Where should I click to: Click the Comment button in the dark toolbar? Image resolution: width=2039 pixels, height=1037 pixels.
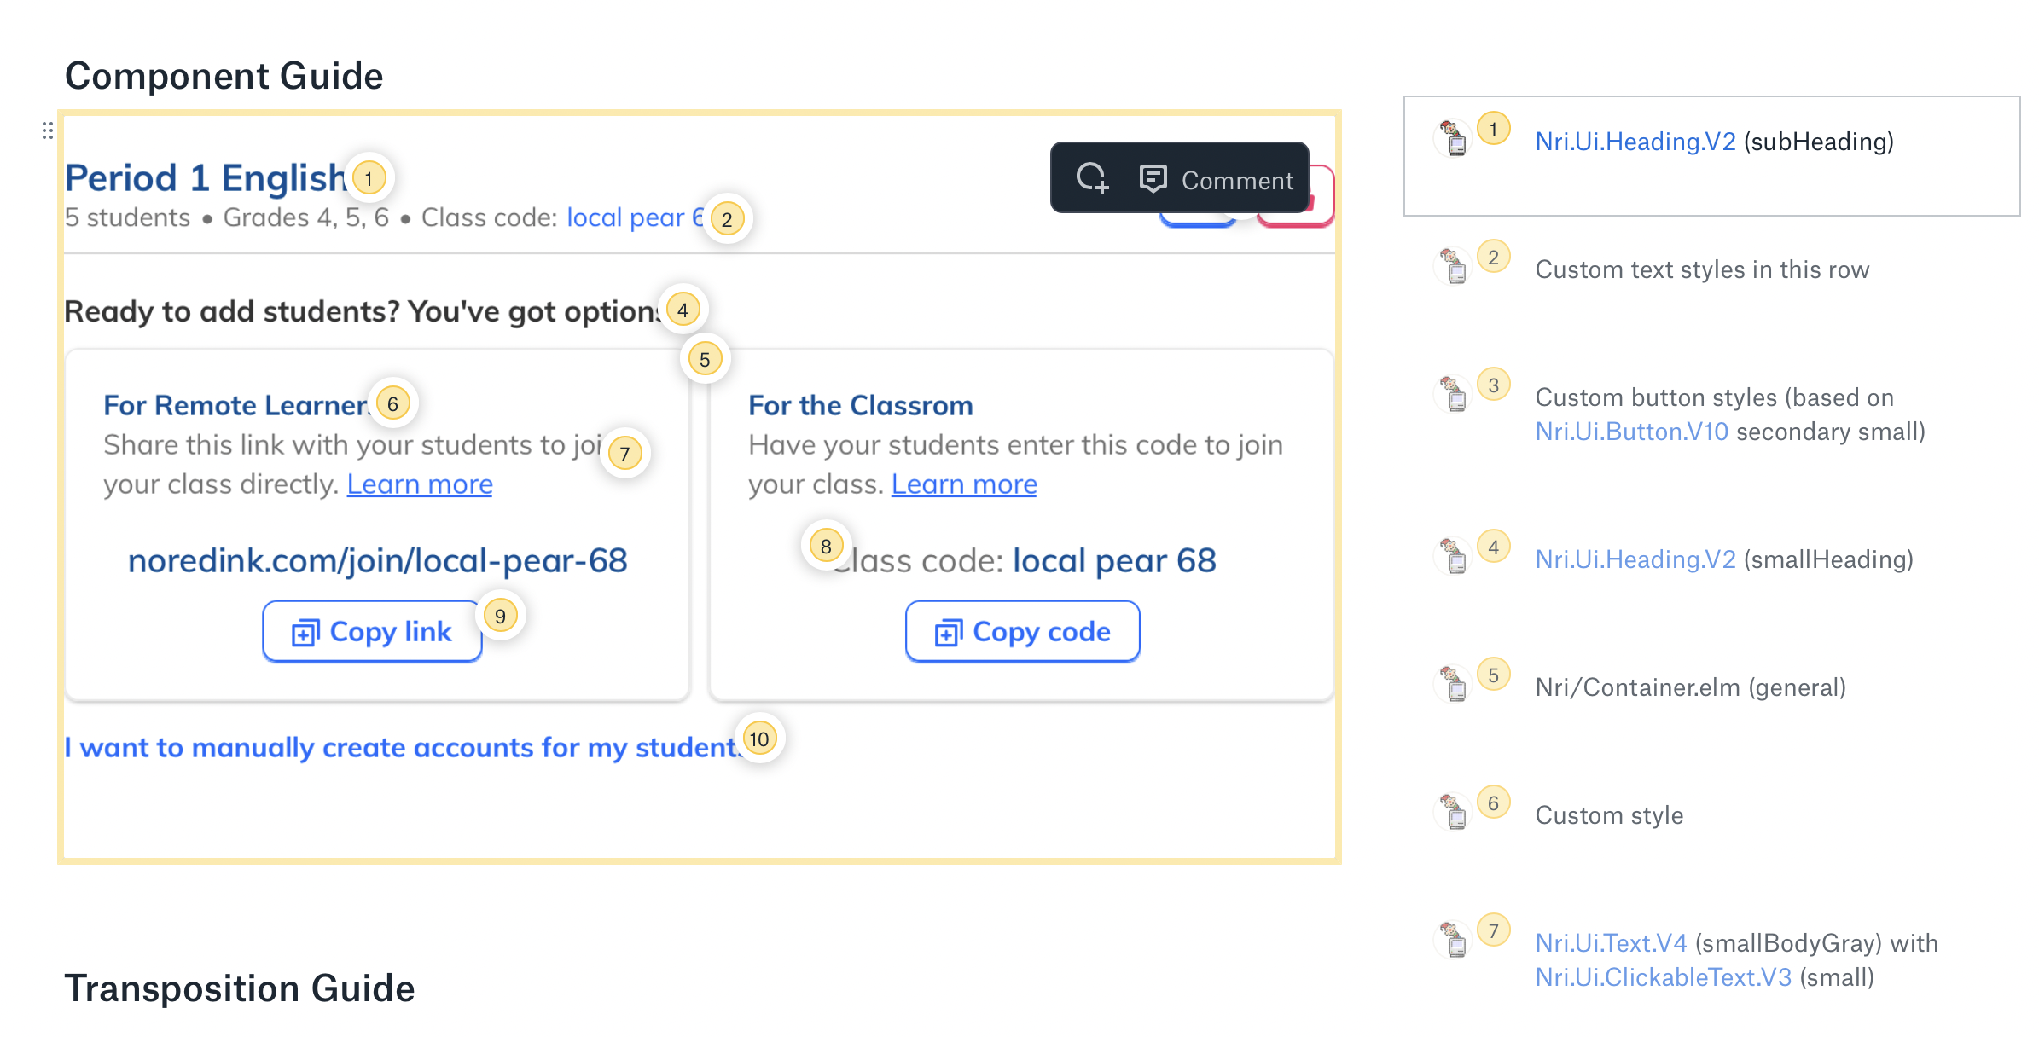click(x=1217, y=180)
